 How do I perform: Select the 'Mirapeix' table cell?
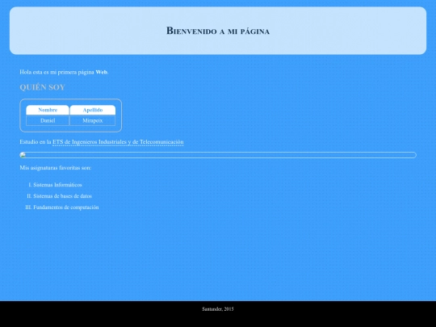click(x=93, y=120)
